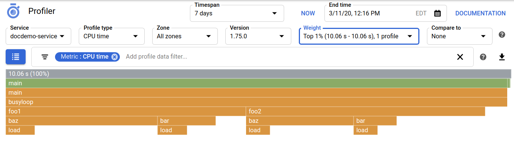Open the Weight Top 1% dropdown
Viewport: 514px width, 142px height.
359,36
